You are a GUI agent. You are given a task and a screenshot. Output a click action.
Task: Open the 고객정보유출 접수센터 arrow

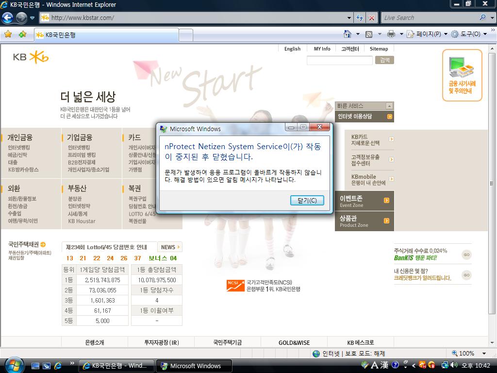(x=391, y=159)
